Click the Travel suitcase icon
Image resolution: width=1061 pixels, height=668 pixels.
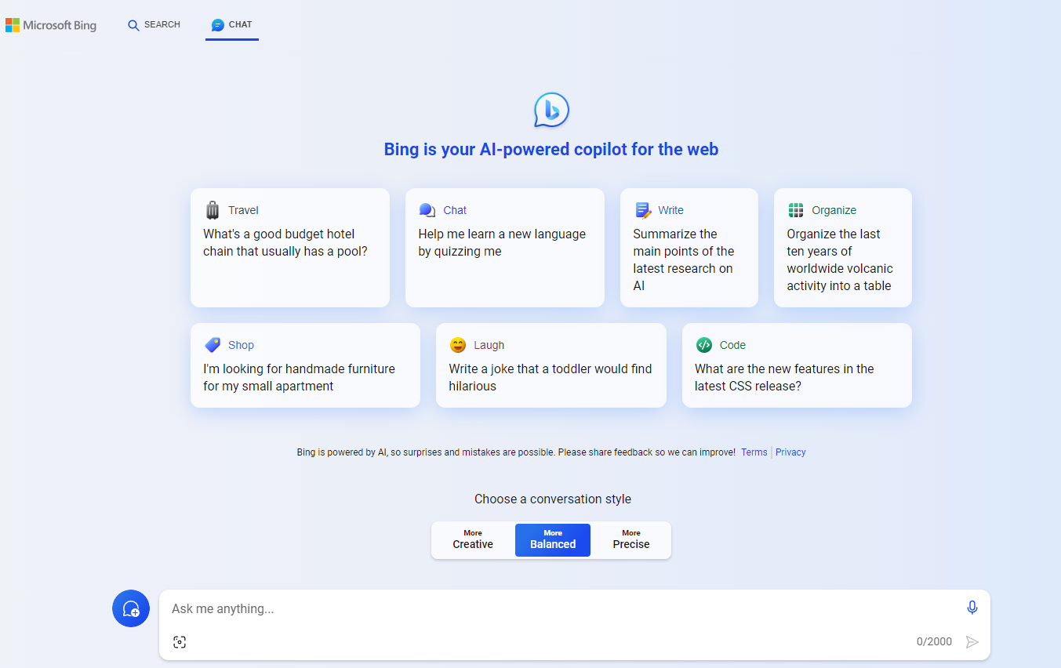213,210
